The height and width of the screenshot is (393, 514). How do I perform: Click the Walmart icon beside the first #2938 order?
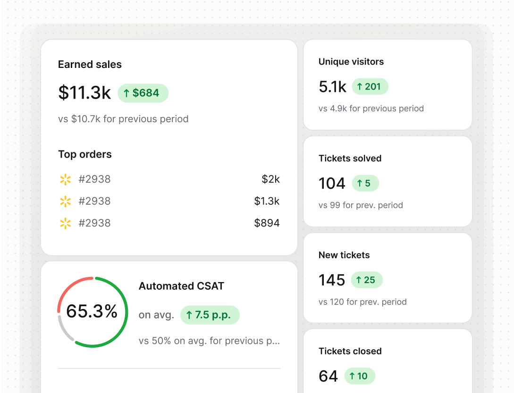coord(65,179)
